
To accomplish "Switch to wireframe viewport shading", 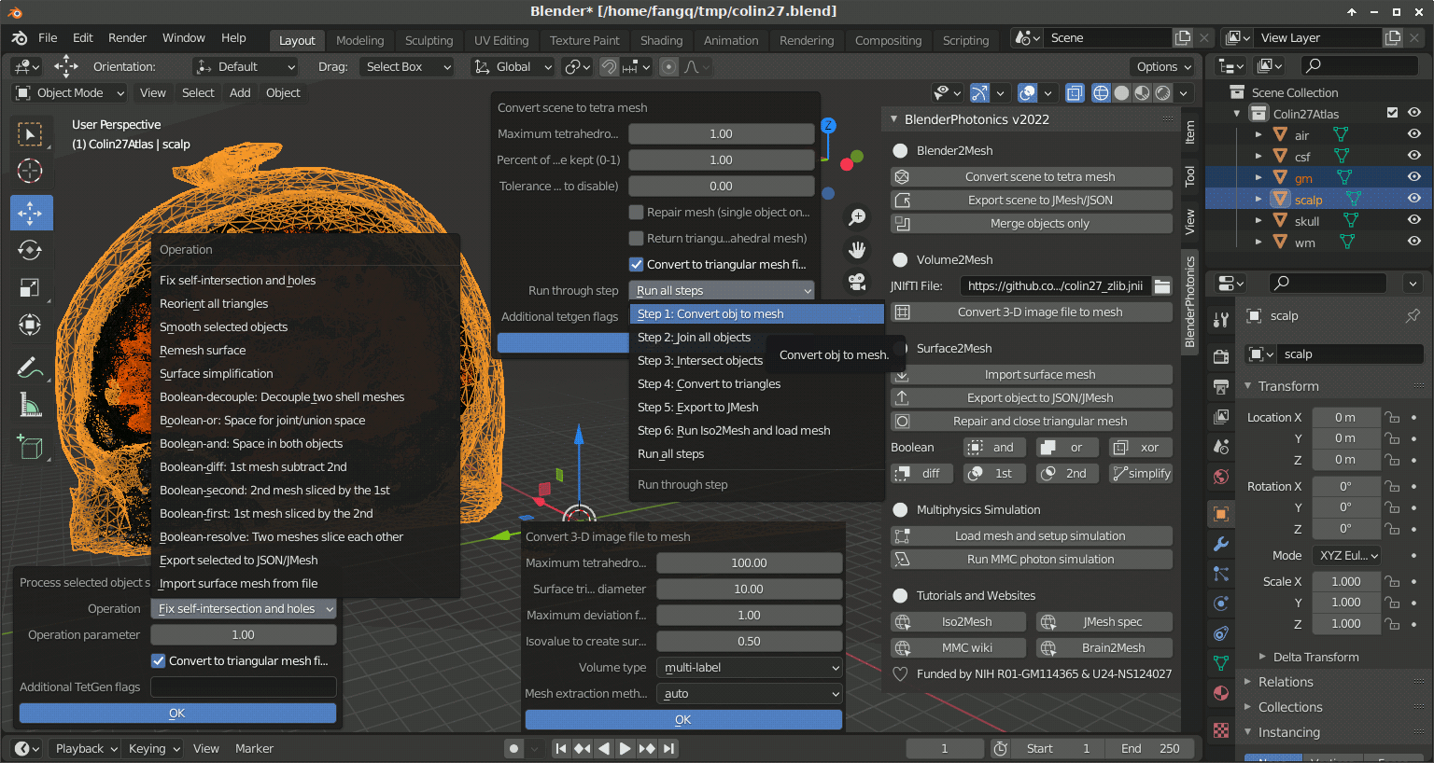I will [x=1101, y=92].
